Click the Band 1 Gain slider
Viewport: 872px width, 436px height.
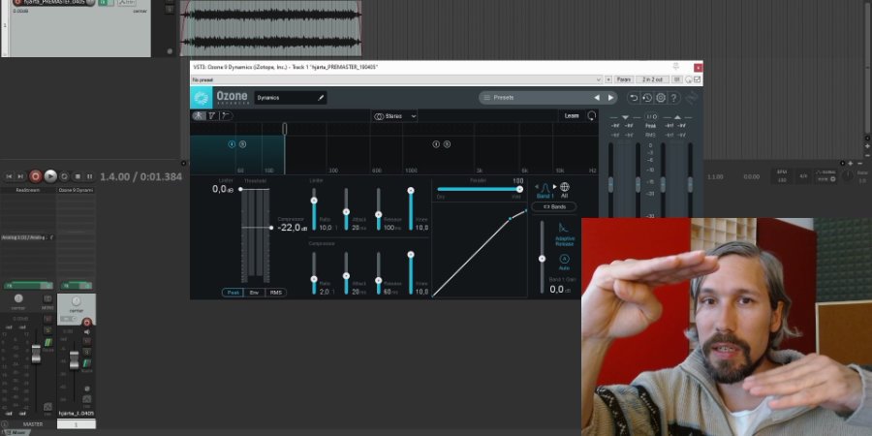point(542,257)
